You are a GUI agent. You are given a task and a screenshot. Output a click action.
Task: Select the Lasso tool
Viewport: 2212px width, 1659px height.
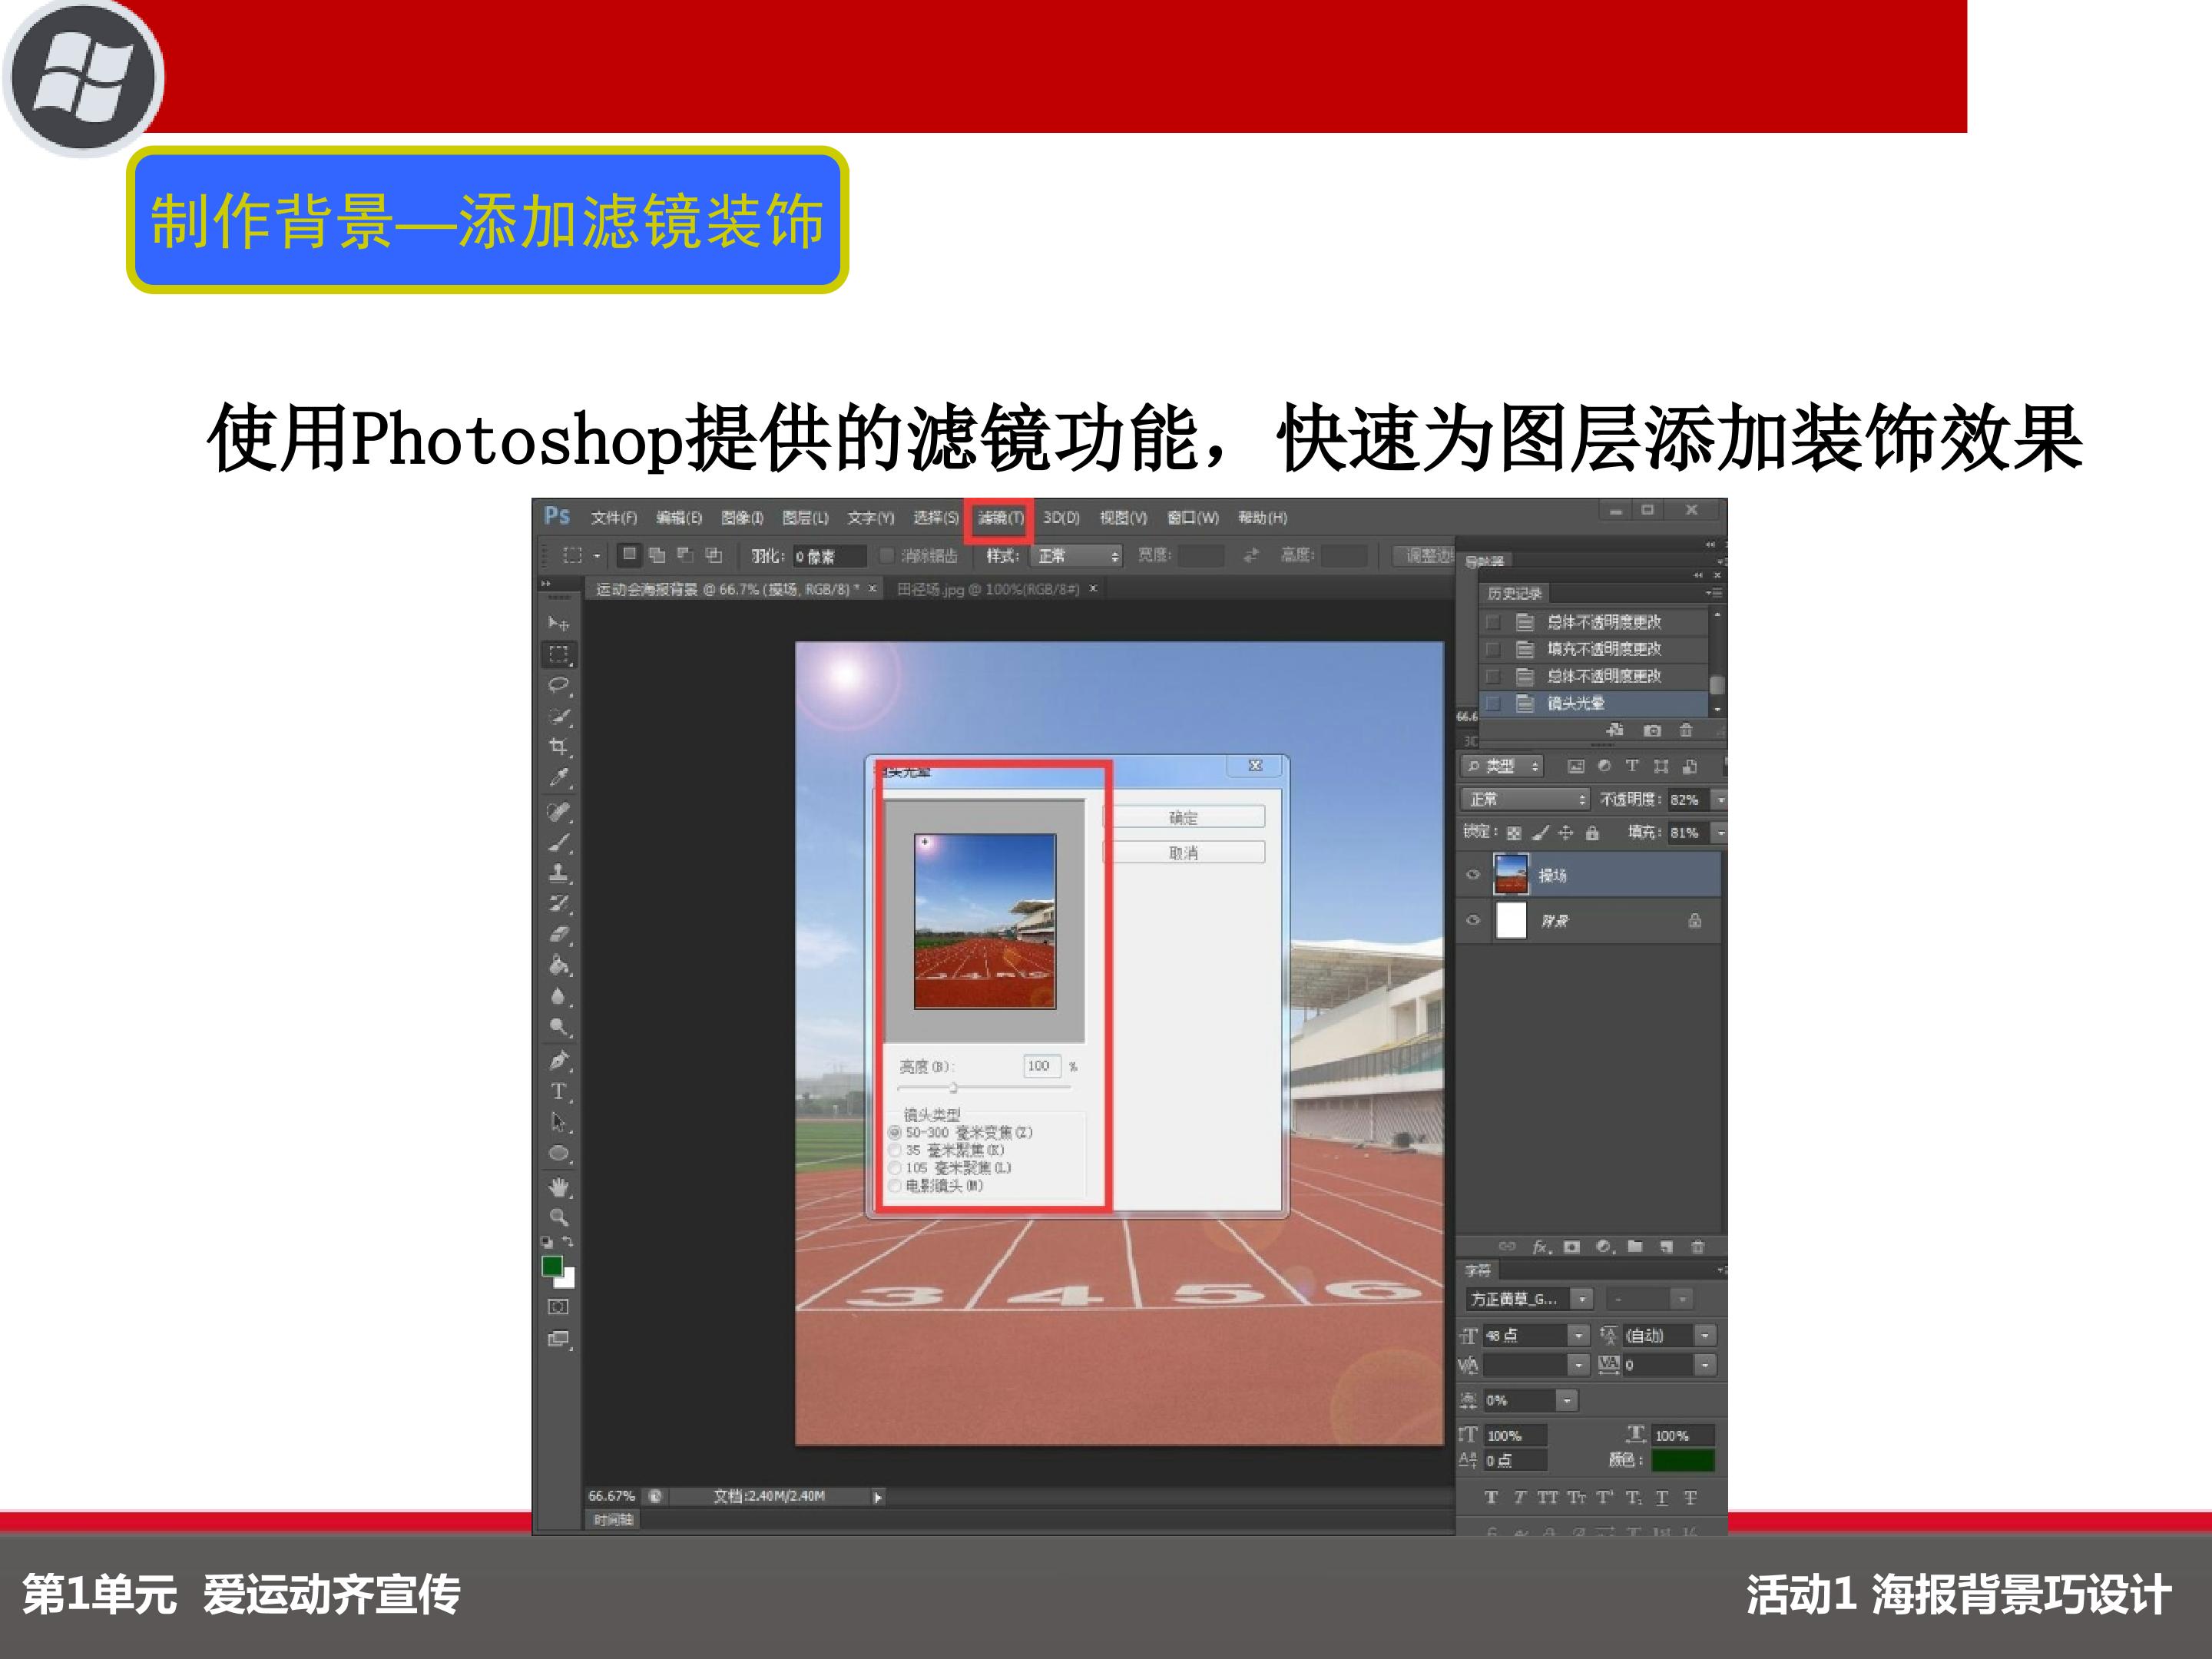[x=558, y=685]
